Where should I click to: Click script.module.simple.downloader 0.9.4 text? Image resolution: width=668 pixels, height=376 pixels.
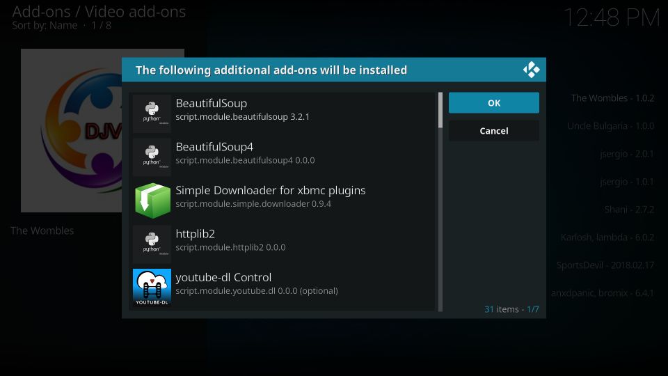pos(253,204)
